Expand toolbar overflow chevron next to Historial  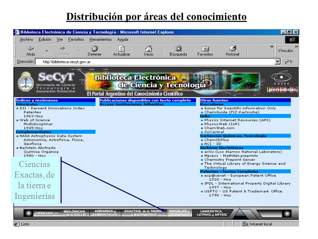[272, 47]
